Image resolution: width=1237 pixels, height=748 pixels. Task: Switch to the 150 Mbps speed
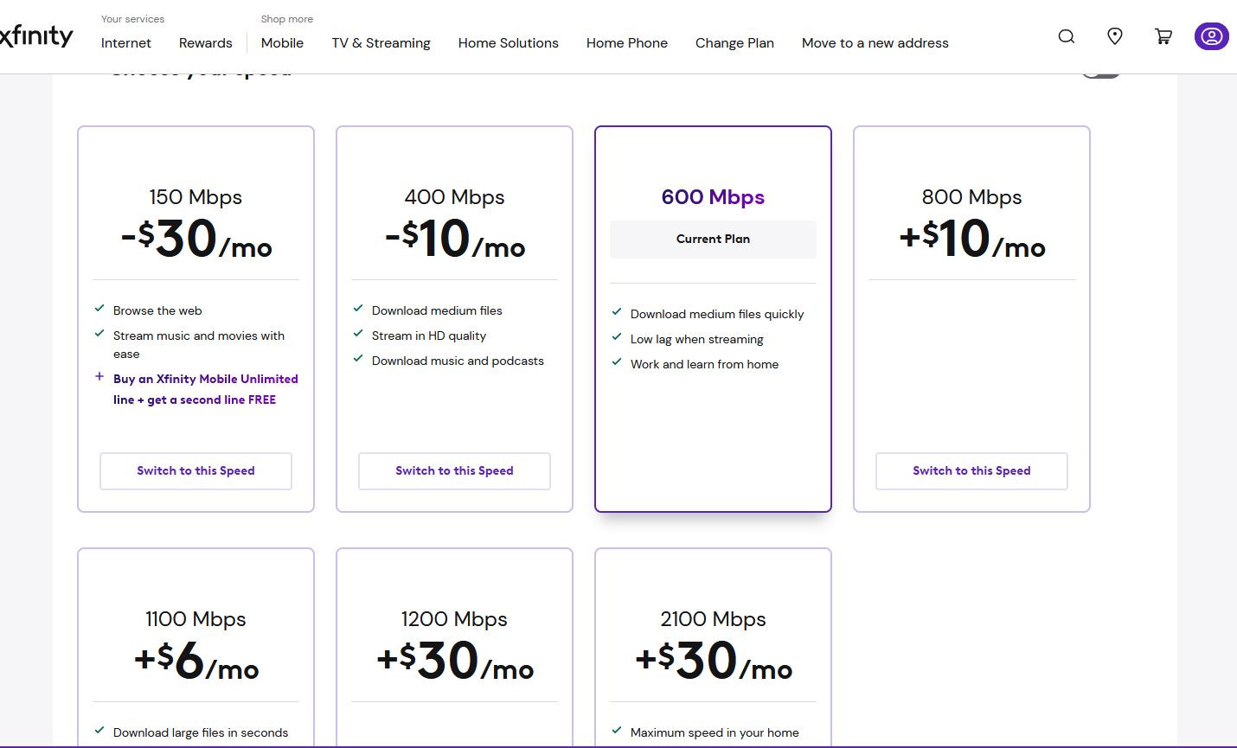pos(195,471)
